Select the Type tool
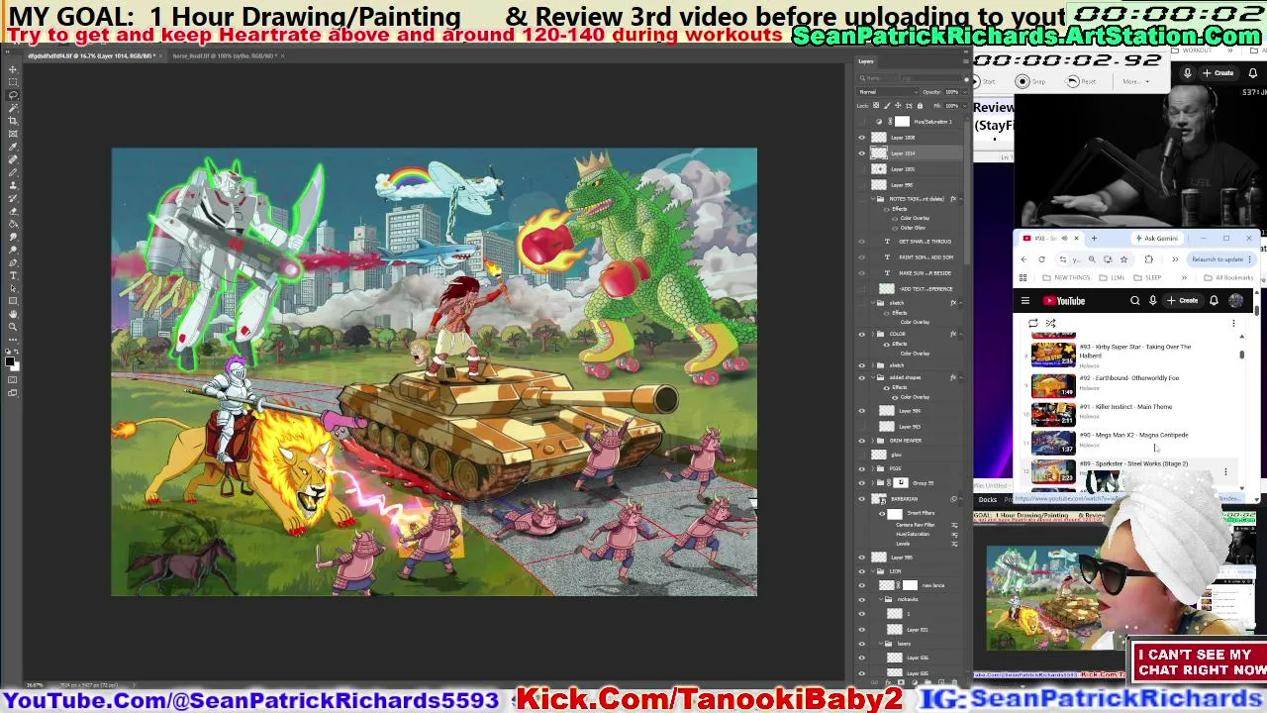 click(13, 275)
